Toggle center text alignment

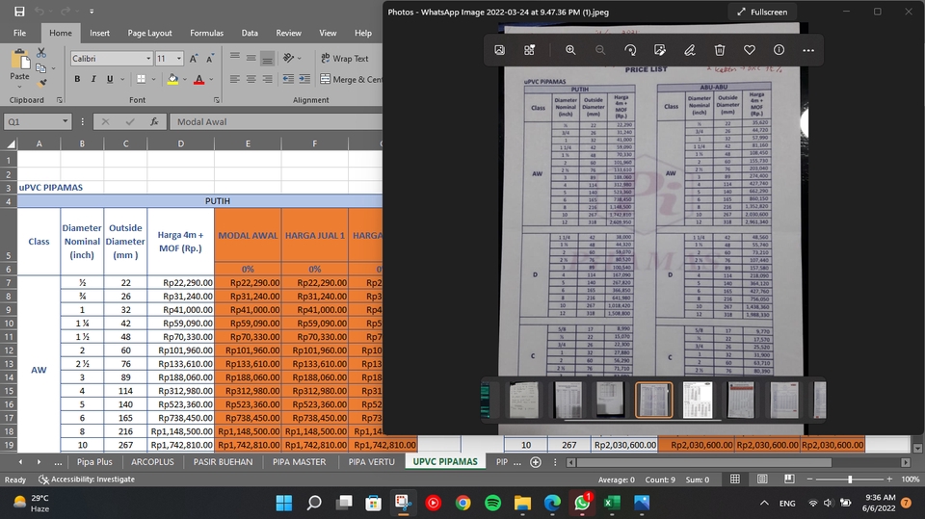251,79
